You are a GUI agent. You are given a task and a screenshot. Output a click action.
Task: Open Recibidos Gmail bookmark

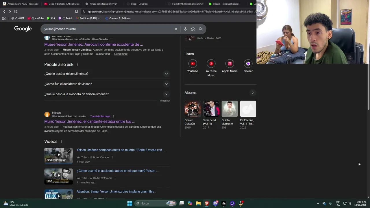coord(88,18)
